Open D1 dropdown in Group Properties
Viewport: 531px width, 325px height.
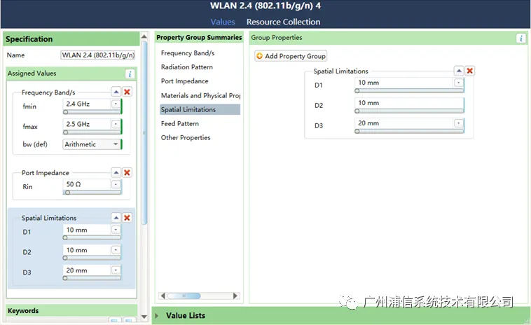click(459, 83)
